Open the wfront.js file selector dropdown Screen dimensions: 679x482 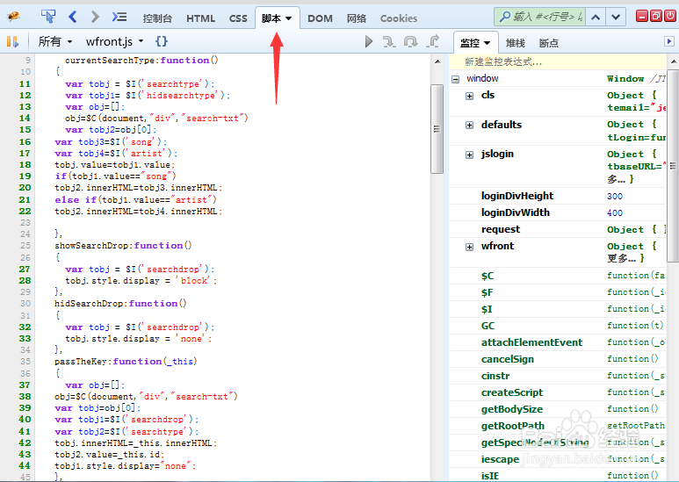tap(114, 41)
